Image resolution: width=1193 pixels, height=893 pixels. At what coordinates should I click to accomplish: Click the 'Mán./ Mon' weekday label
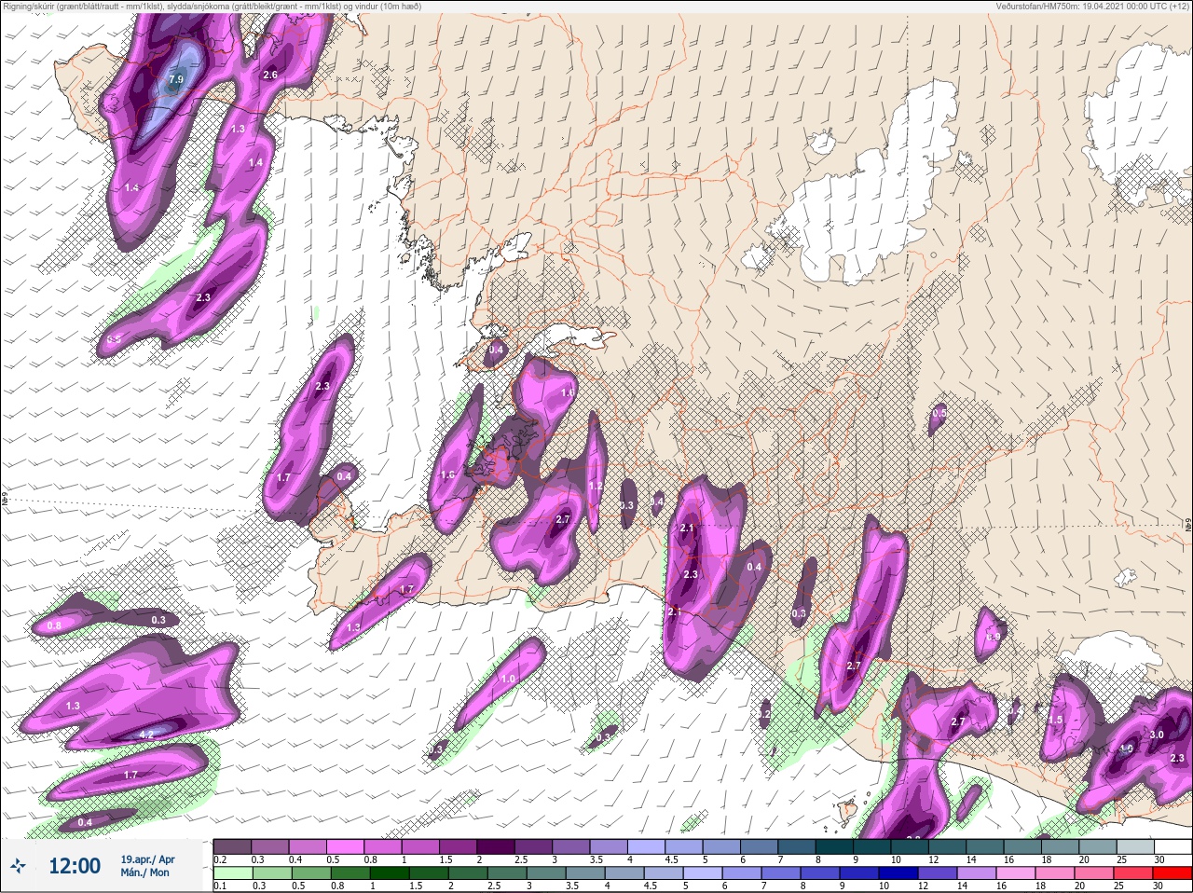coord(144,873)
